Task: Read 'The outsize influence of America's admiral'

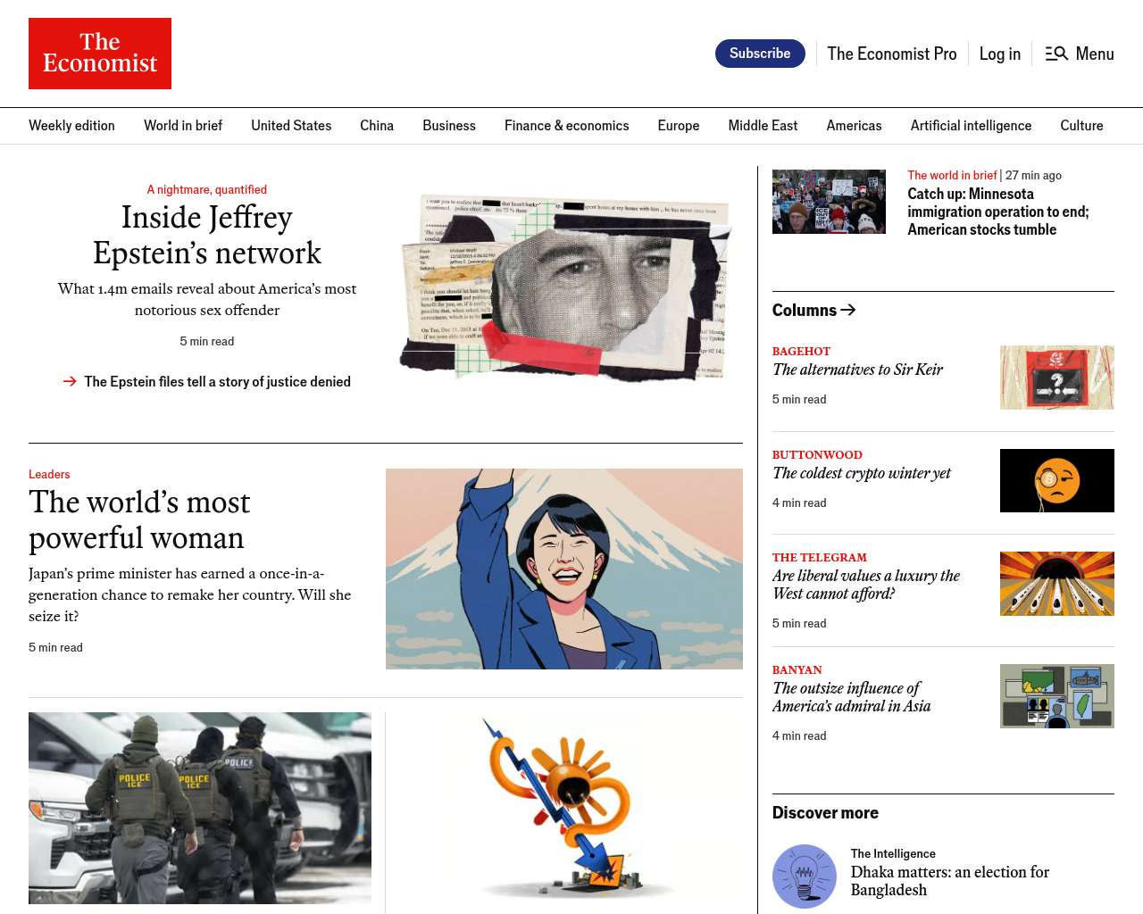Action: 851,697
